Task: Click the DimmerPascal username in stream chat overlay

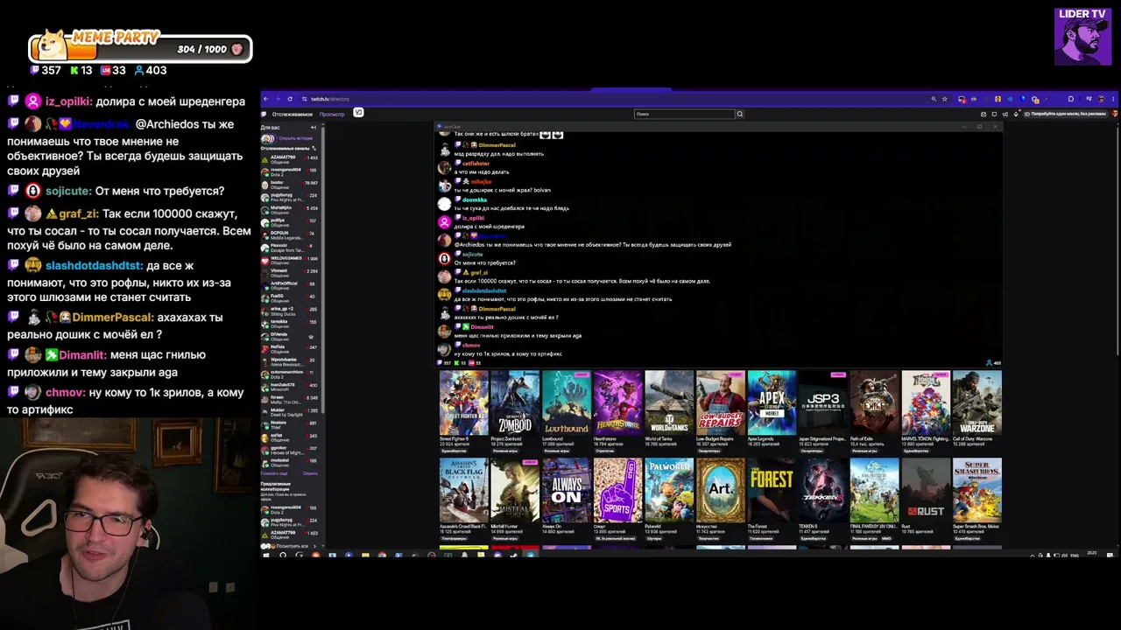Action: click(x=113, y=318)
